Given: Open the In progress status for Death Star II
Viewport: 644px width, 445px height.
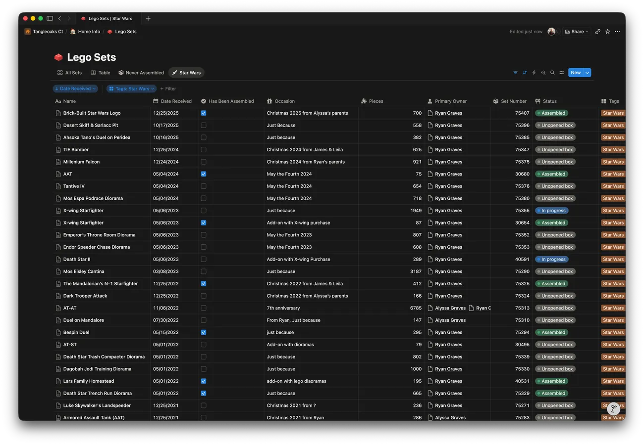Looking at the screenshot, I should click(x=551, y=259).
